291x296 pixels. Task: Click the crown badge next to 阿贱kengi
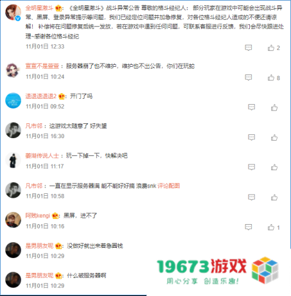tap(55, 216)
